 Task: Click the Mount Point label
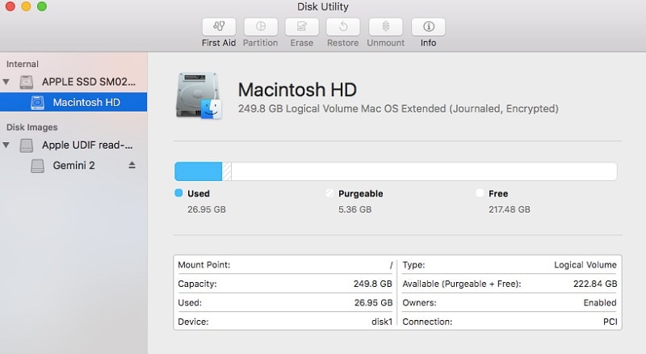(x=204, y=265)
